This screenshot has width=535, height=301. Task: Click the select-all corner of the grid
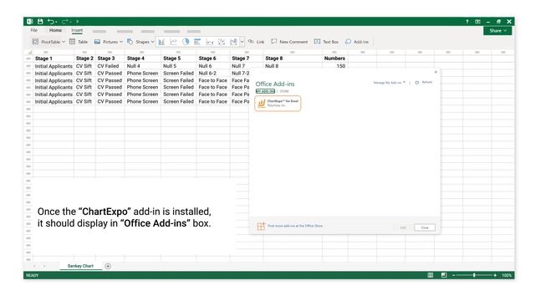(29, 52)
